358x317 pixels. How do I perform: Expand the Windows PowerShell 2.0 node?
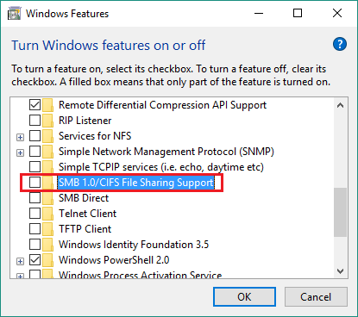pos(20,261)
